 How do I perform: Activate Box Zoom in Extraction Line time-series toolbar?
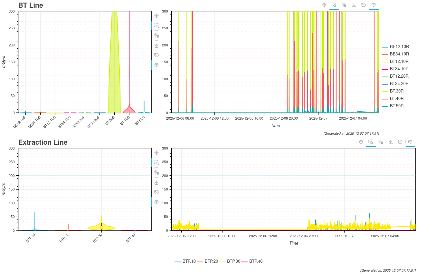pos(371,142)
